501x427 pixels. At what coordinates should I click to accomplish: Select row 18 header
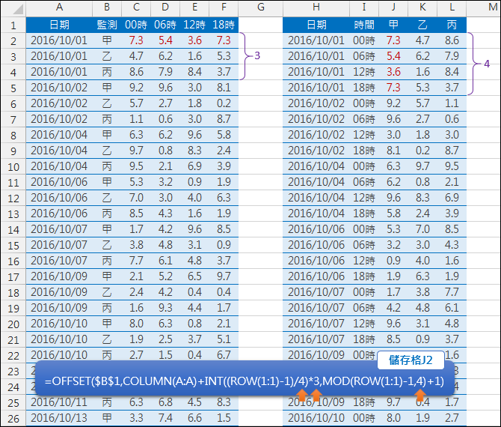(x=13, y=293)
